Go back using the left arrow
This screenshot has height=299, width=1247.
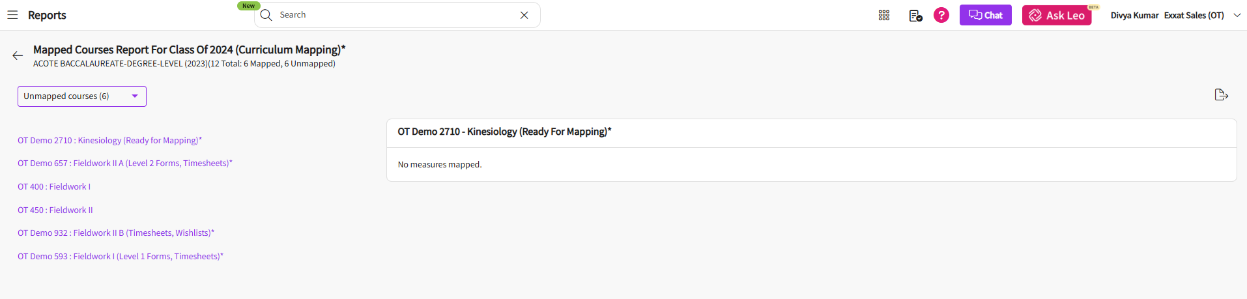(x=18, y=56)
